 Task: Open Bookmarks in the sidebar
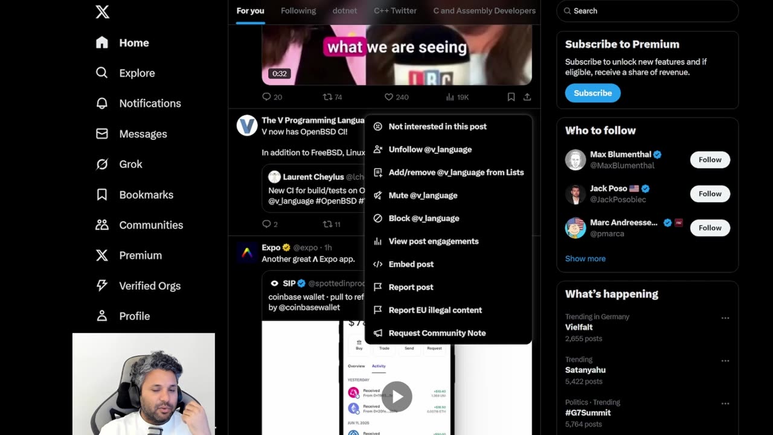point(134,195)
